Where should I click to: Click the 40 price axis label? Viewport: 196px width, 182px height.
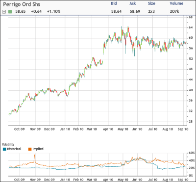[x=191, y=90]
